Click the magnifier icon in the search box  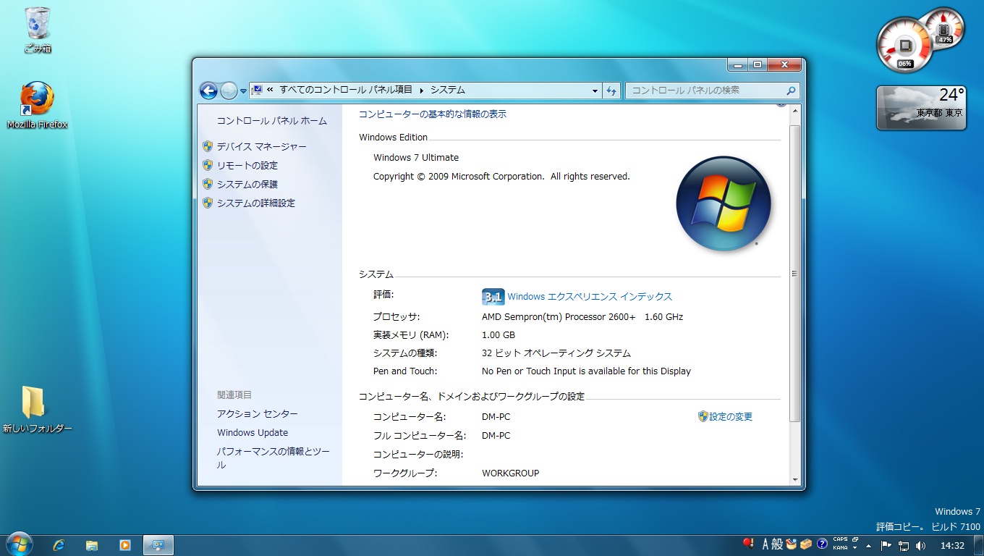[791, 90]
